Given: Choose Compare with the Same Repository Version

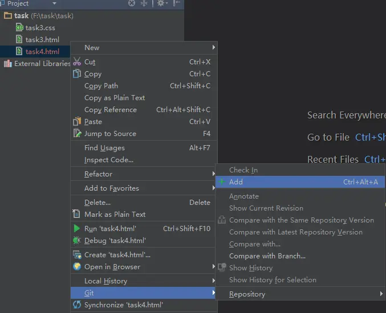Looking at the screenshot, I should (x=300, y=220).
